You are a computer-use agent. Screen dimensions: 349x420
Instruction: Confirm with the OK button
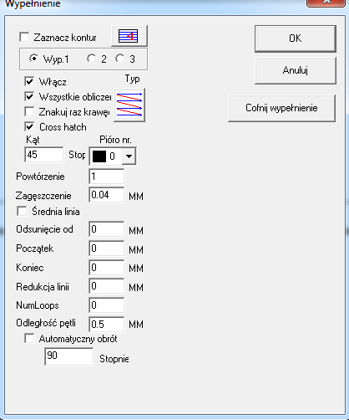click(296, 38)
